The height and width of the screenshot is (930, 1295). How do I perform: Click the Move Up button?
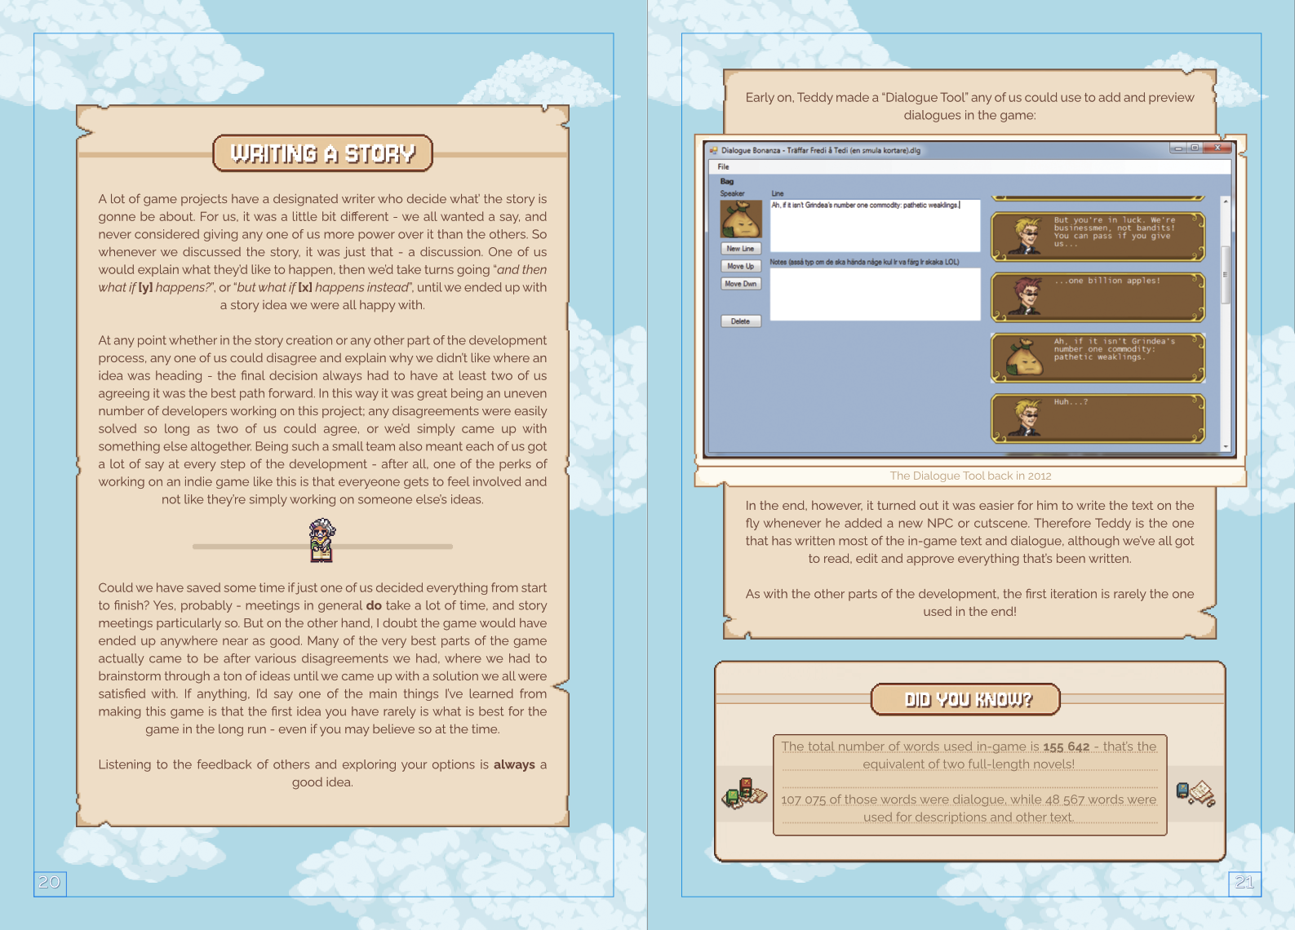coord(741,266)
